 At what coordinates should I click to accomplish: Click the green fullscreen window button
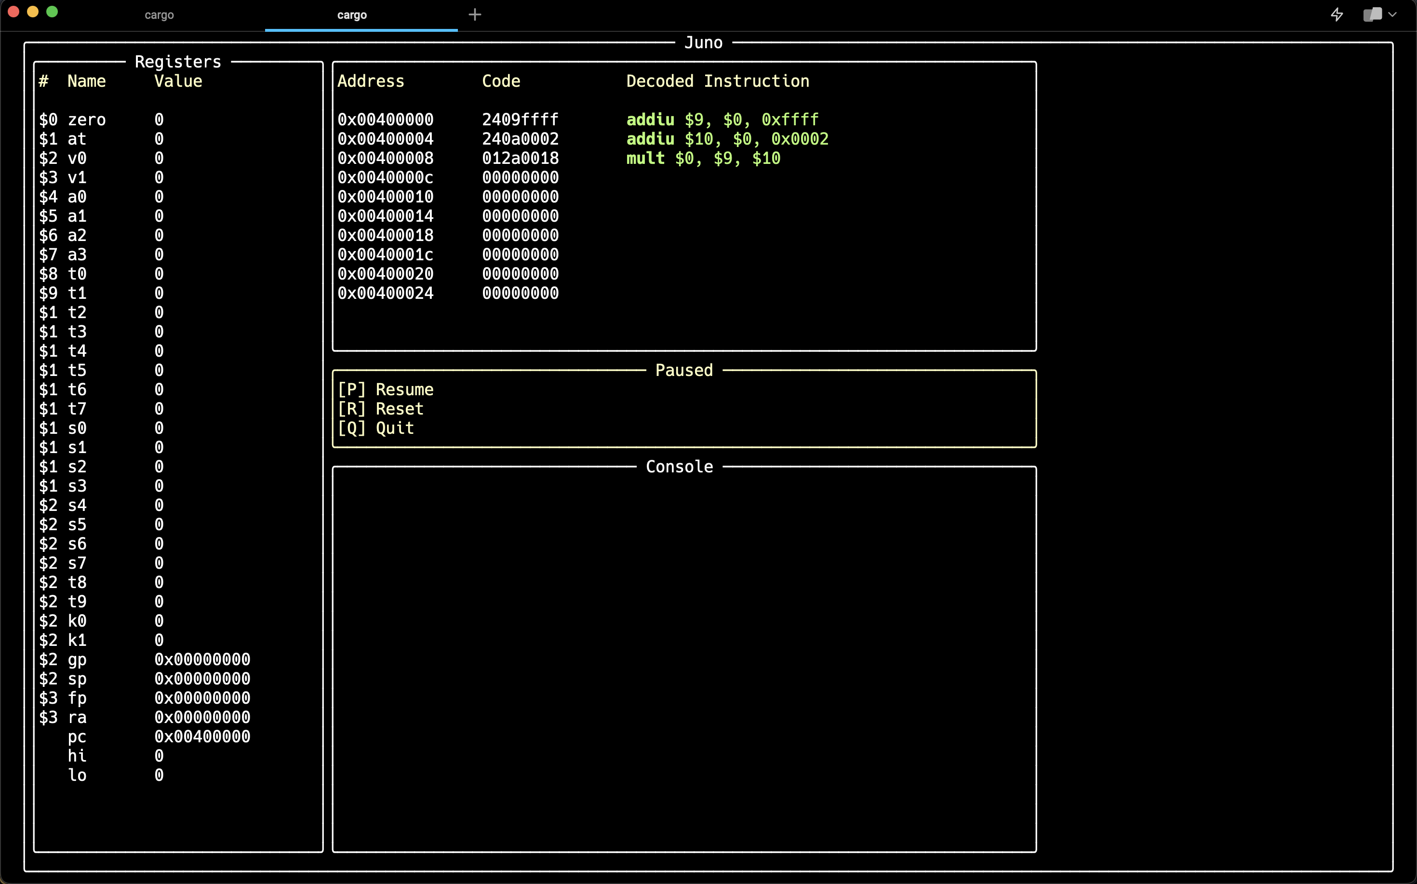52,12
